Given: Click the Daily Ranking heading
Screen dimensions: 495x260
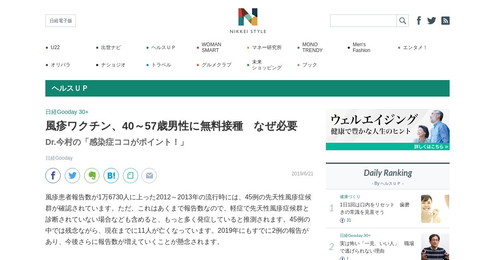Looking at the screenshot, I should (x=388, y=173).
